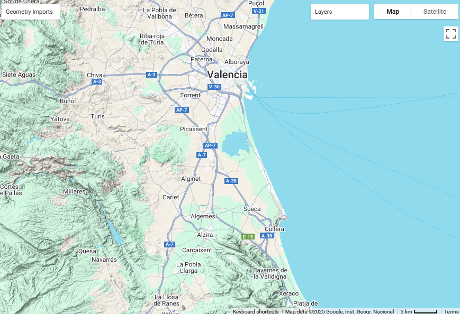Click the Picassent town label

coord(194,129)
